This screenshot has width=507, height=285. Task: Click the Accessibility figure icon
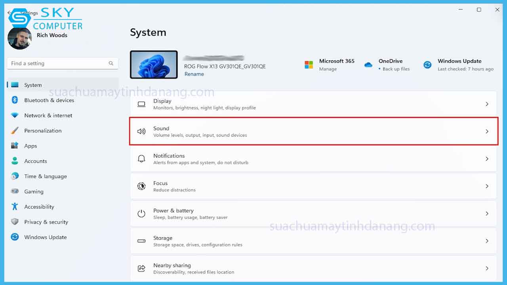15,207
